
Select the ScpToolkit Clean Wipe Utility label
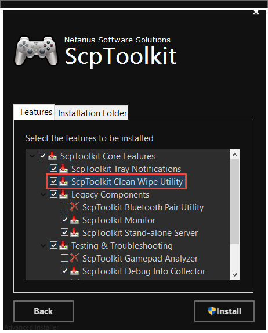pyautogui.click(x=127, y=182)
